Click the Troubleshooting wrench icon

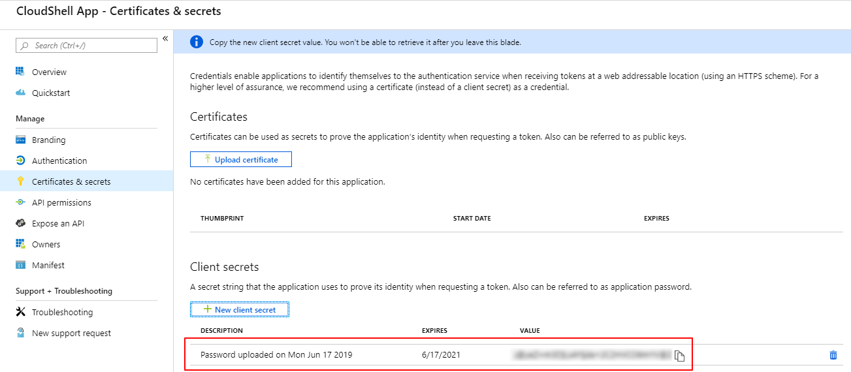pyautogui.click(x=20, y=312)
